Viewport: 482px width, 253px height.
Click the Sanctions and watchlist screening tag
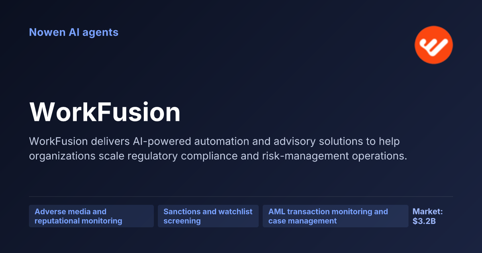pos(208,216)
